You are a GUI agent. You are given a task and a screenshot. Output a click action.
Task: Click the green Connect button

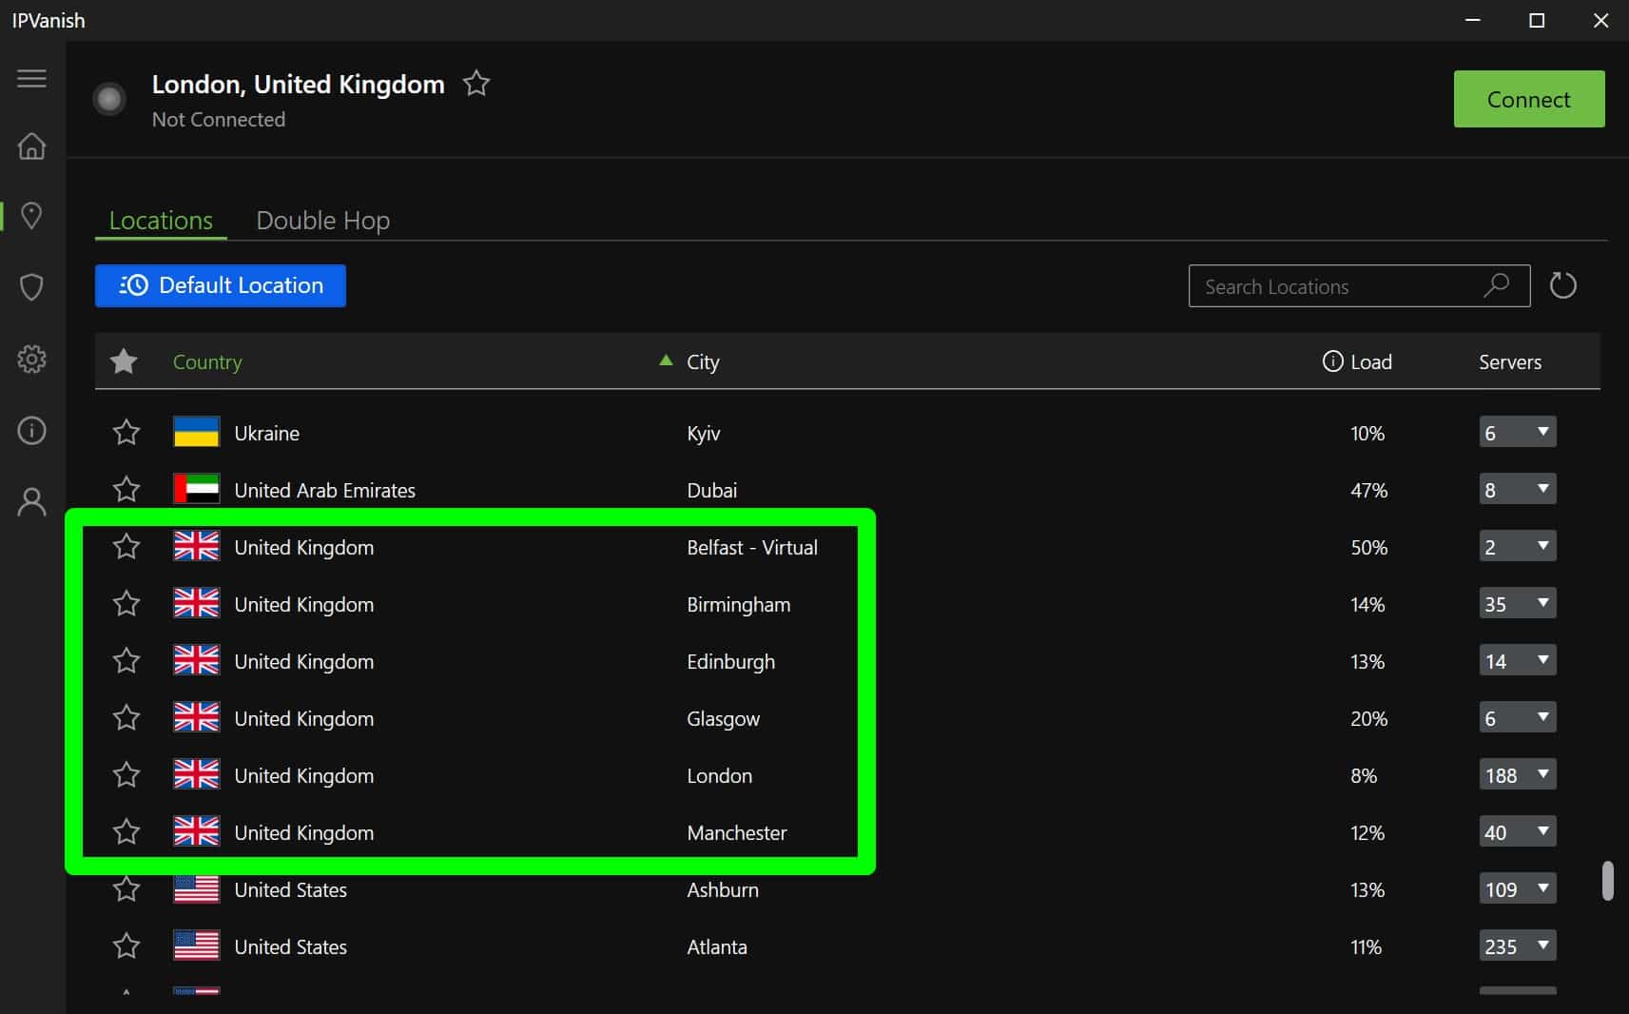pos(1529,99)
